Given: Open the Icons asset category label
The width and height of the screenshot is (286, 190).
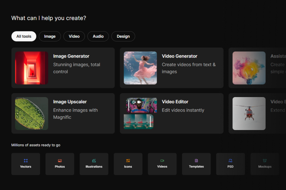Looking at the screenshot, I should tap(128, 167).
